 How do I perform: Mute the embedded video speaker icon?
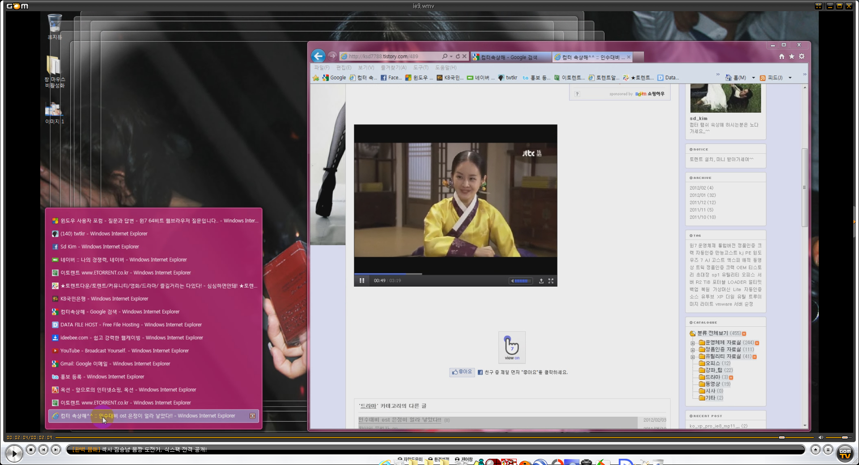click(512, 281)
